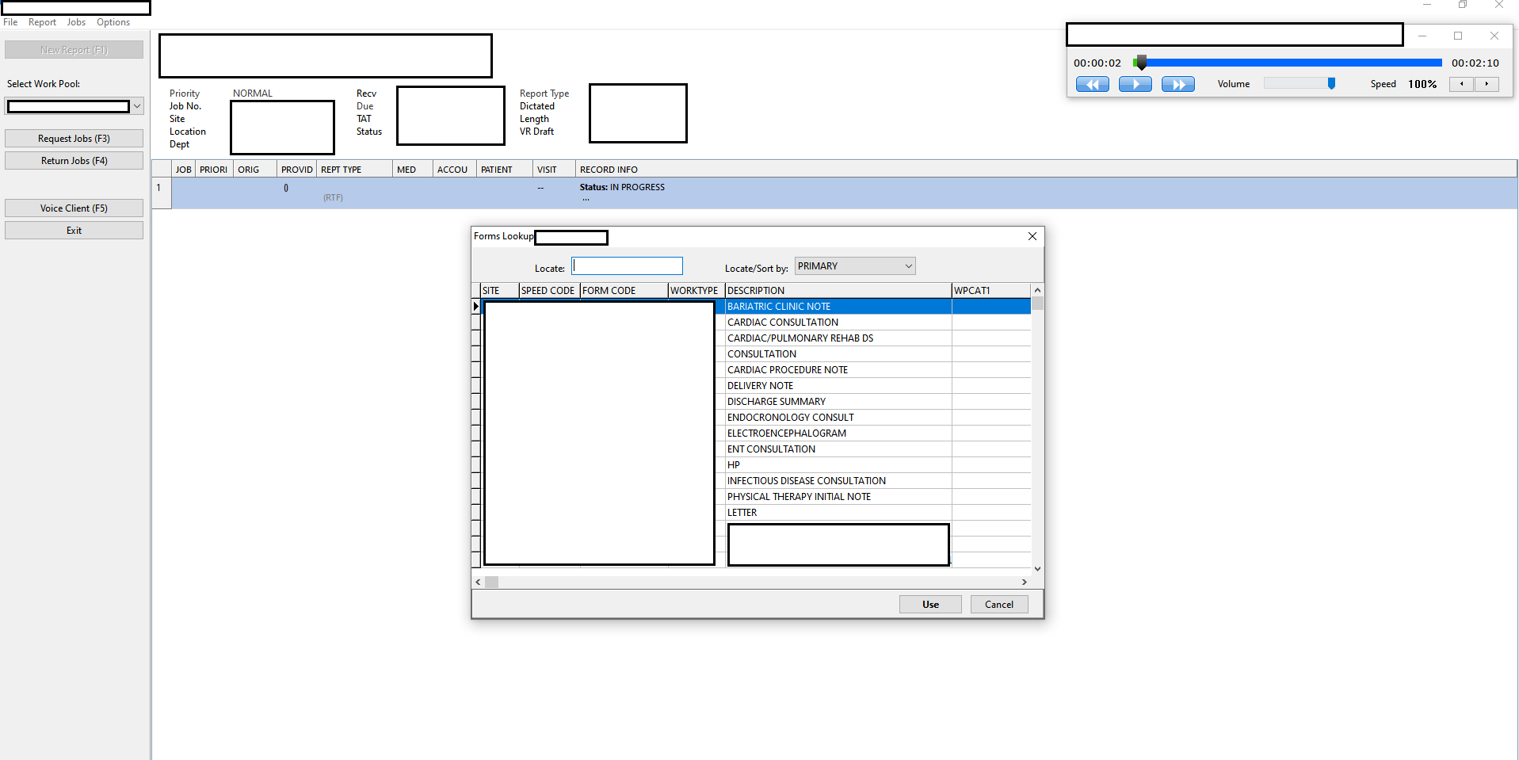
Task: Click the New Report (F1) button
Action: (x=74, y=50)
